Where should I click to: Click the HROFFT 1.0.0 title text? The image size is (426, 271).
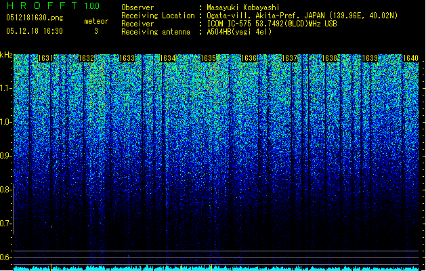(x=53, y=5)
